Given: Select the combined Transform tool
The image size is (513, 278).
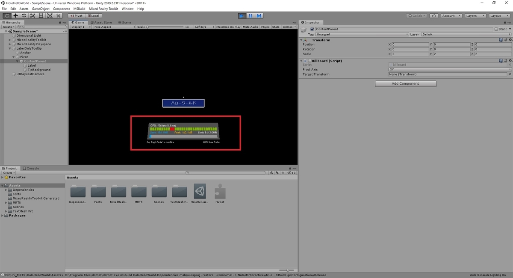Looking at the screenshot, I should (50, 16).
